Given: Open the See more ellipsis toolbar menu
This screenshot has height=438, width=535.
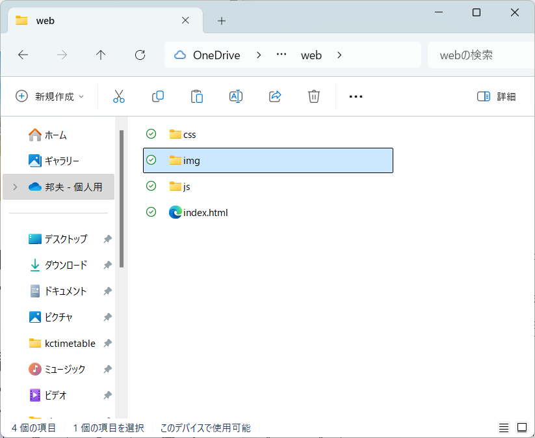Looking at the screenshot, I should pos(355,96).
